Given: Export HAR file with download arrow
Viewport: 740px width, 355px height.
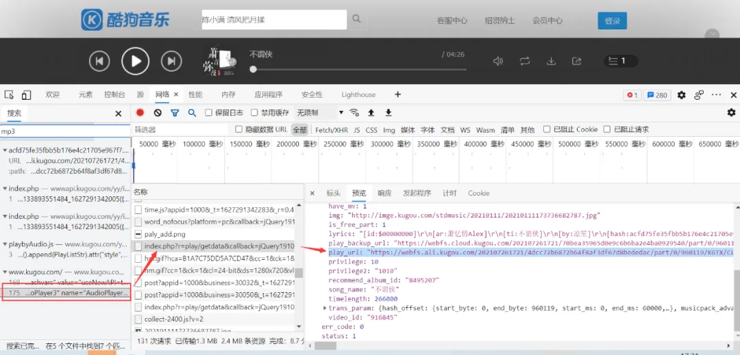Looking at the screenshot, I should click(388, 113).
